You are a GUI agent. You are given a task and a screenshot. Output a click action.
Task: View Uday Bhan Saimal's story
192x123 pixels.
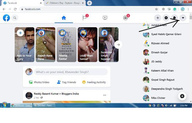(88, 45)
